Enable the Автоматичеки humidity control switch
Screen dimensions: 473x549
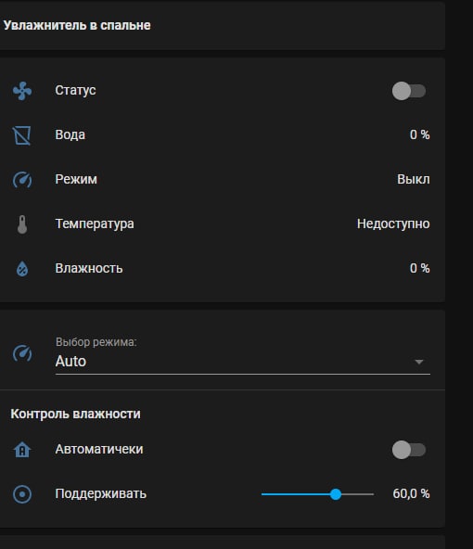(409, 450)
